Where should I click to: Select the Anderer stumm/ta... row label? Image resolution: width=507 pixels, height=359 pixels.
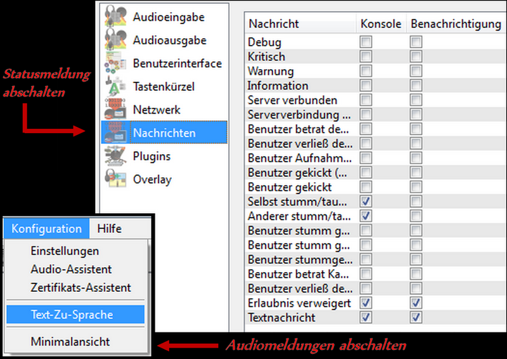tap(299, 216)
